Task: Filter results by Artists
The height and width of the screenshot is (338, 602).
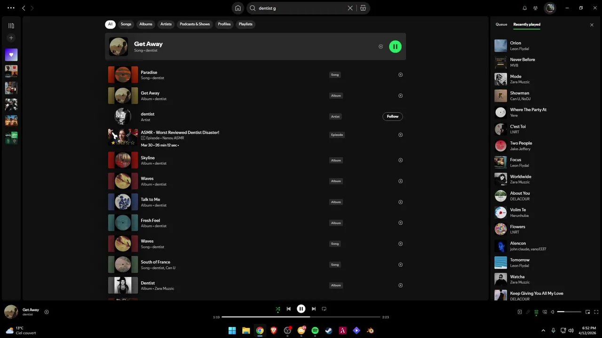Action: [166, 24]
